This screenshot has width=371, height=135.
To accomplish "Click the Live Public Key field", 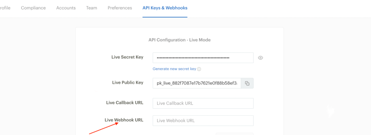I will (197, 83).
